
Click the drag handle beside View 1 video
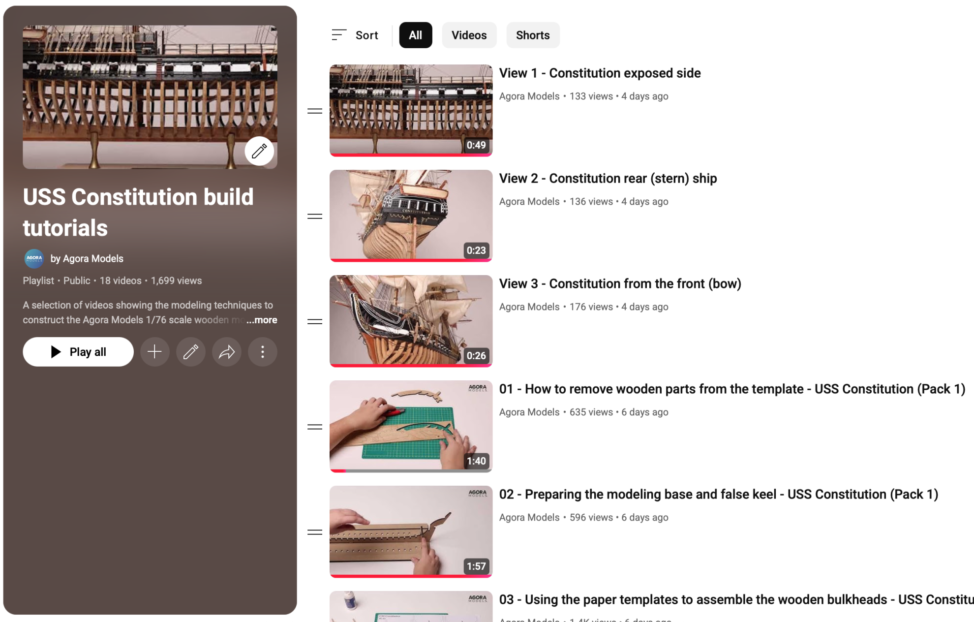315,111
